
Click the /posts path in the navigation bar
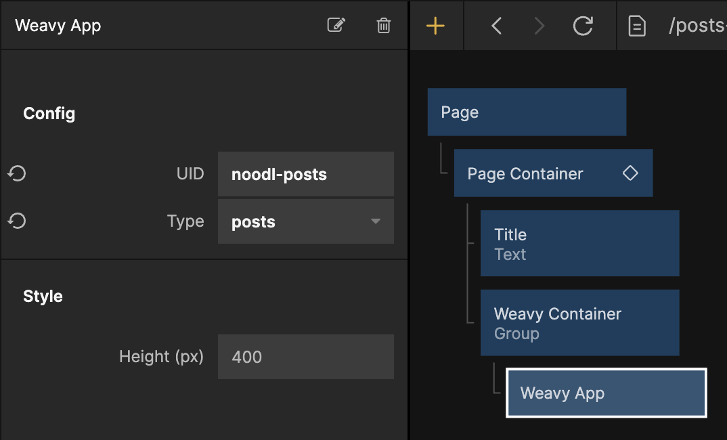point(697,26)
